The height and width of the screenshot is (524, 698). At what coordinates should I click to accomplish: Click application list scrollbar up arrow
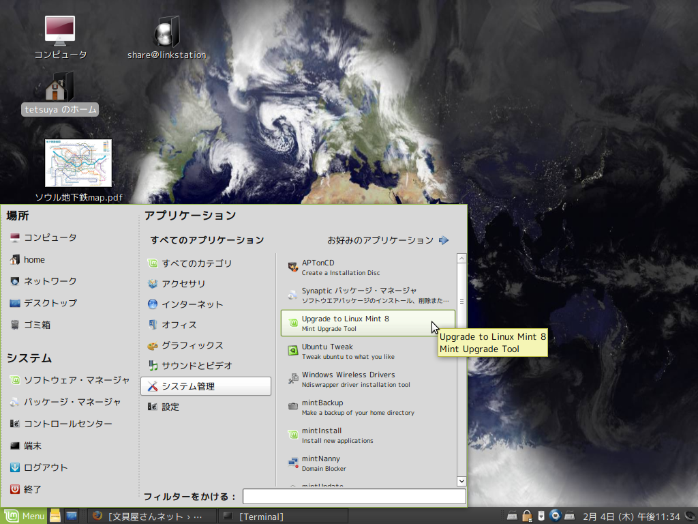coord(461,259)
